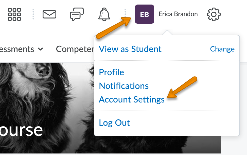Open the Competencies navbar item
The image size is (247, 155).
pos(75,49)
